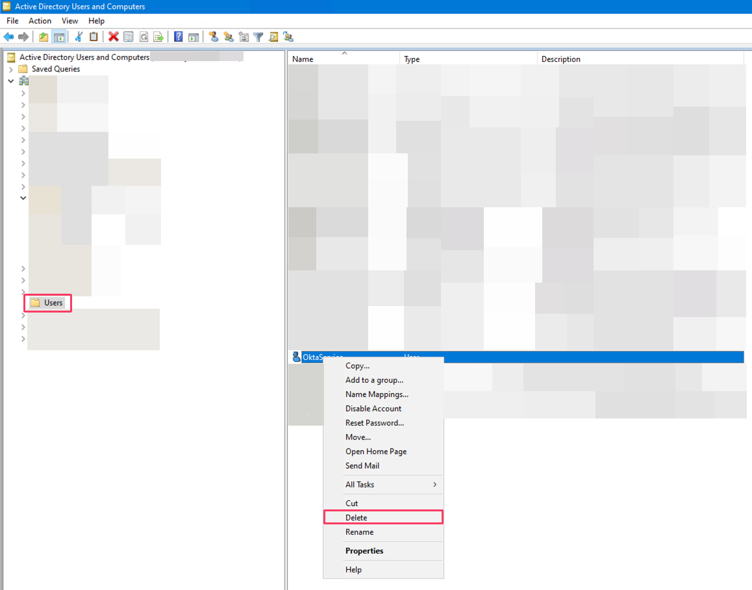This screenshot has width=752, height=590.
Task: Click the Find objects magnifier toolbar icon
Action: [273, 37]
